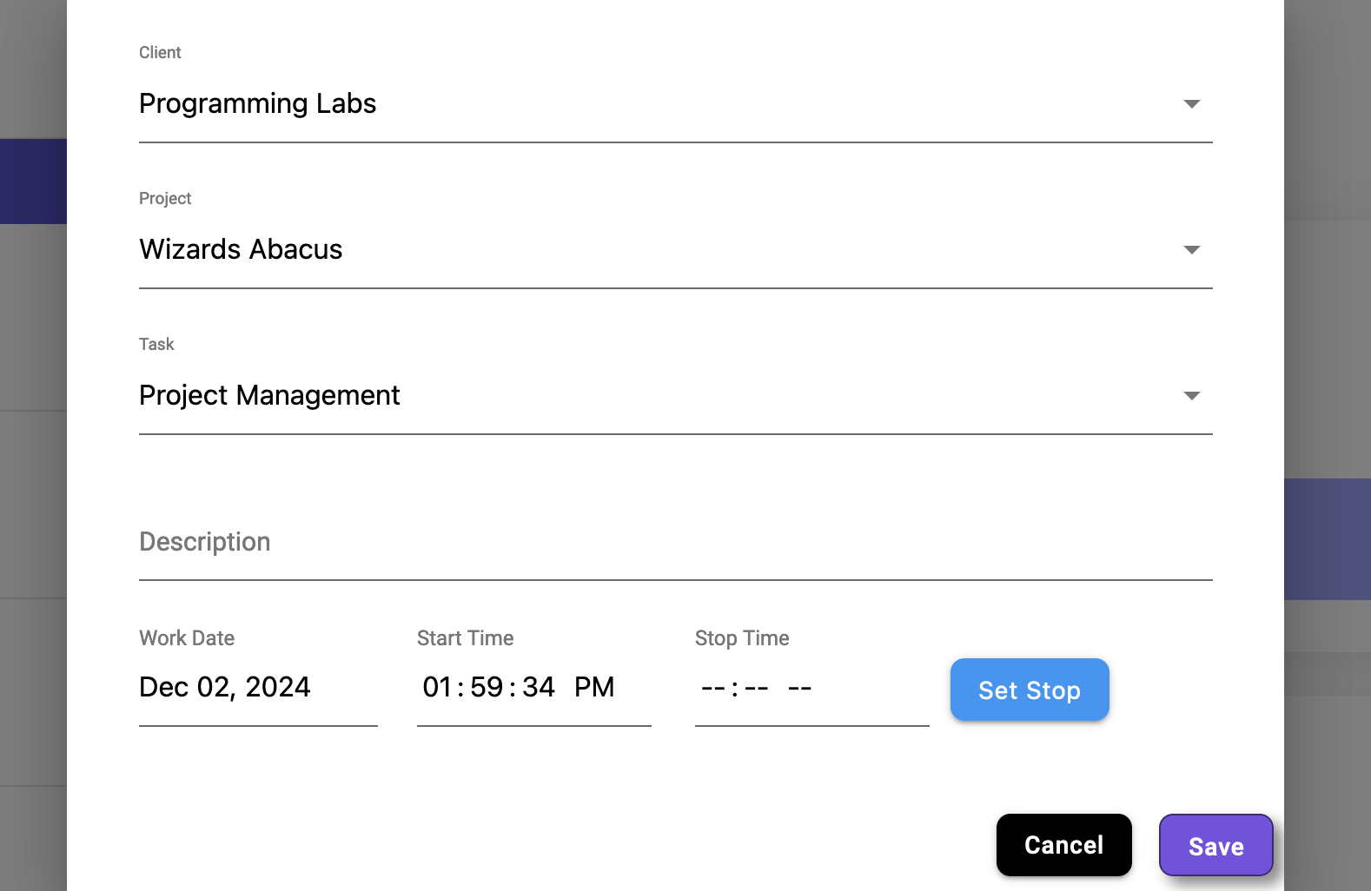Click the empty hours segment in Stop Time

[713, 689]
